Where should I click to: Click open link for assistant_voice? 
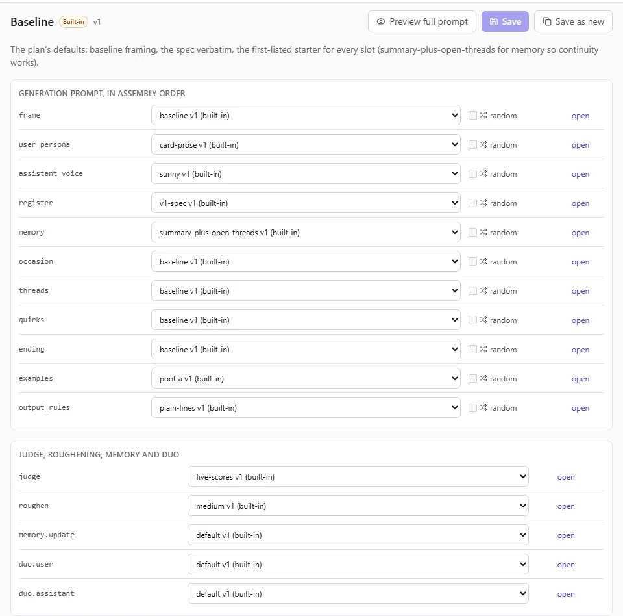pos(580,174)
